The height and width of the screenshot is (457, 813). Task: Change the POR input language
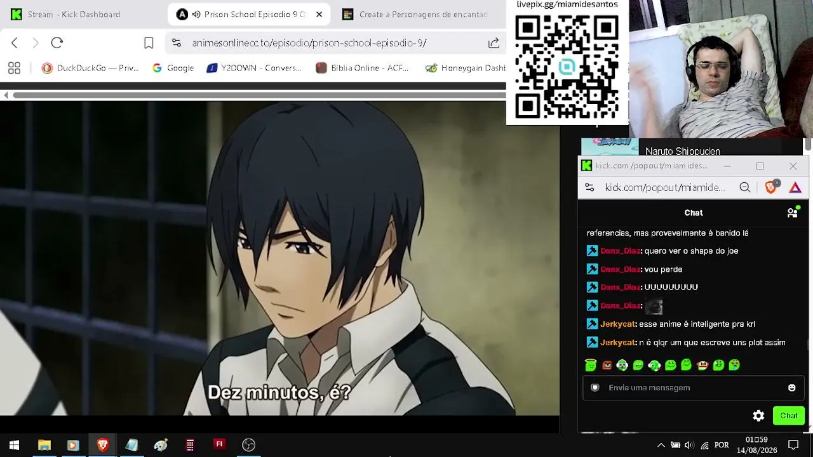pos(722,445)
